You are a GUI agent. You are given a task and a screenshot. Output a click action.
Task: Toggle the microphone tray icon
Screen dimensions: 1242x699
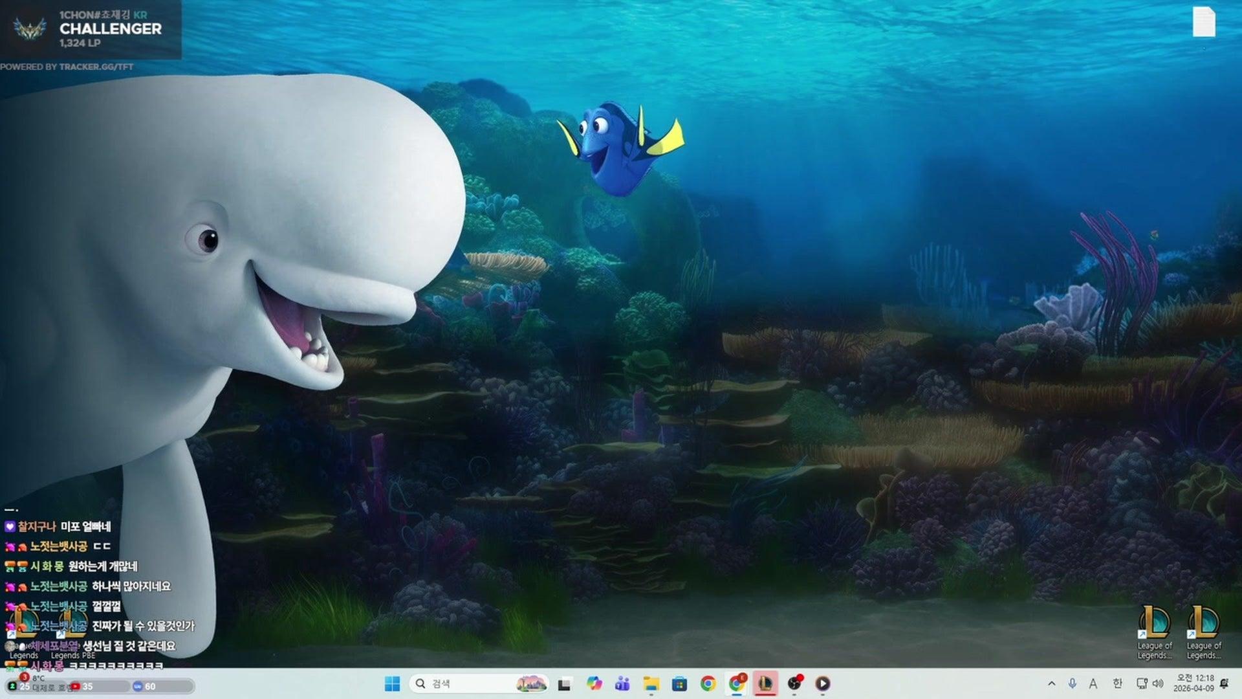(1072, 683)
